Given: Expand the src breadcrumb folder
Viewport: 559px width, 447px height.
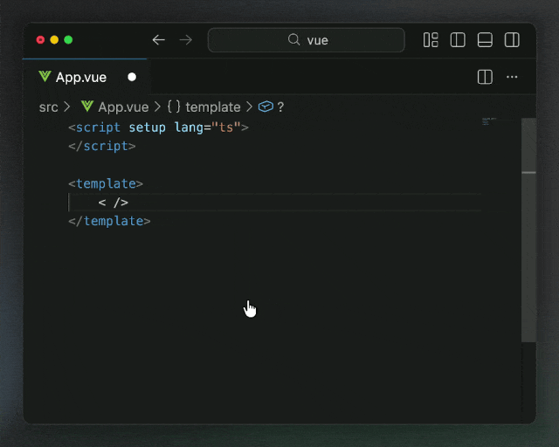Looking at the screenshot, I should pos(49,107).
